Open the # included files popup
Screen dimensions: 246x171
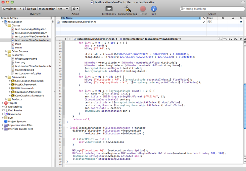236,39
